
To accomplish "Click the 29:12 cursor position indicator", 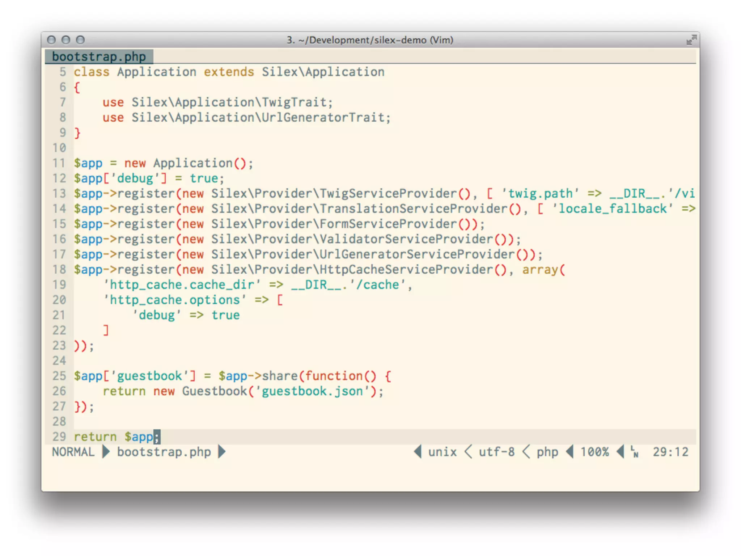I will tap(670, 452).
